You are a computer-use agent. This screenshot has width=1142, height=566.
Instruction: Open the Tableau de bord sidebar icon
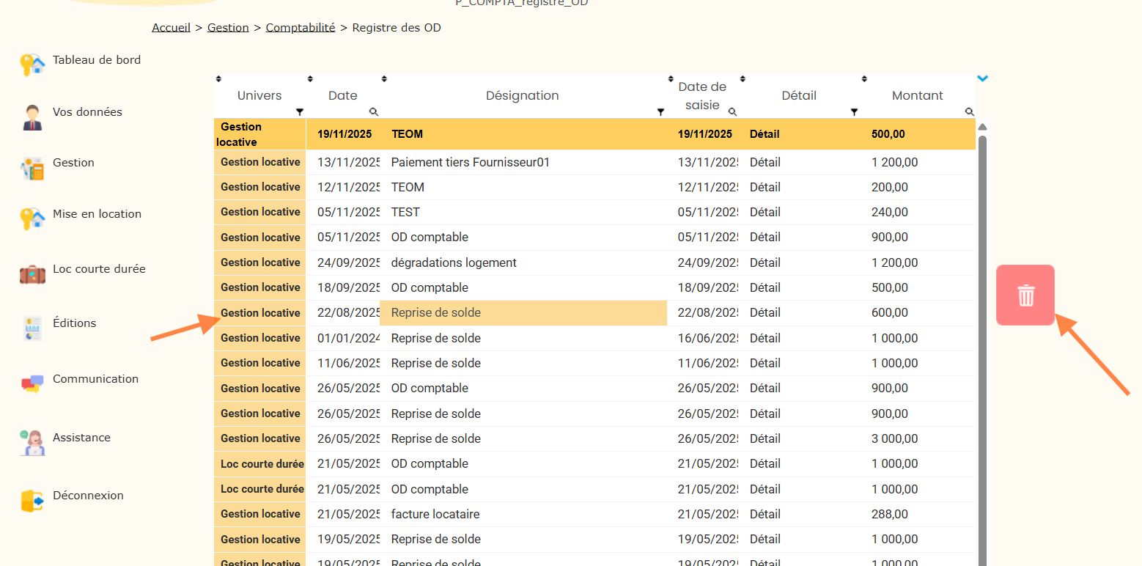32,65
